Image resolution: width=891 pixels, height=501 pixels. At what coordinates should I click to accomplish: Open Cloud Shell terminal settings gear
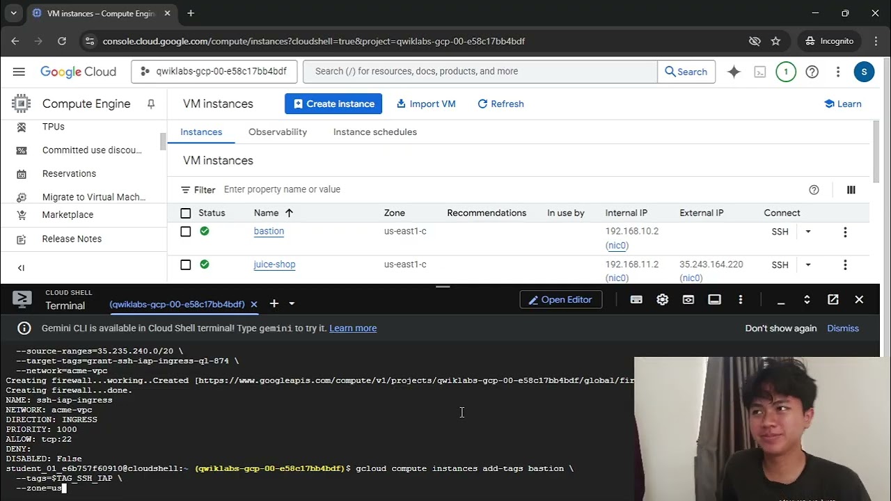click(x=662, y=300)
